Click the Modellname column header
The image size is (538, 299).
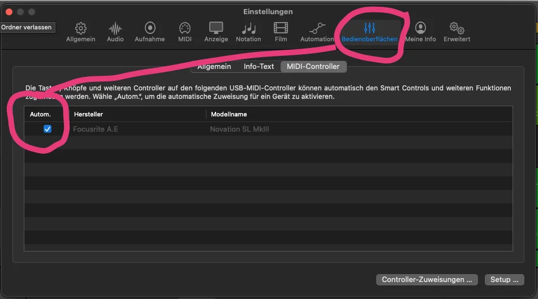[359, 114]
